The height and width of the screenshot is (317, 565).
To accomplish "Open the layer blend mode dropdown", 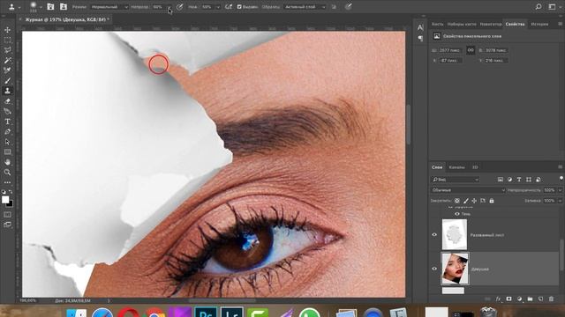I will pos(468,190).
